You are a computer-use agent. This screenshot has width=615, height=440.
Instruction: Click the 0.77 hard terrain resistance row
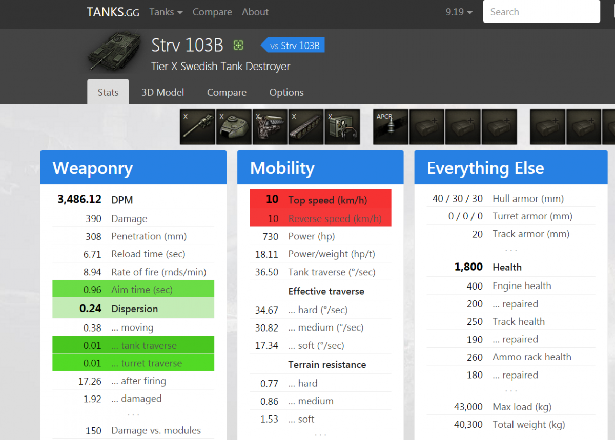point(320,383)
